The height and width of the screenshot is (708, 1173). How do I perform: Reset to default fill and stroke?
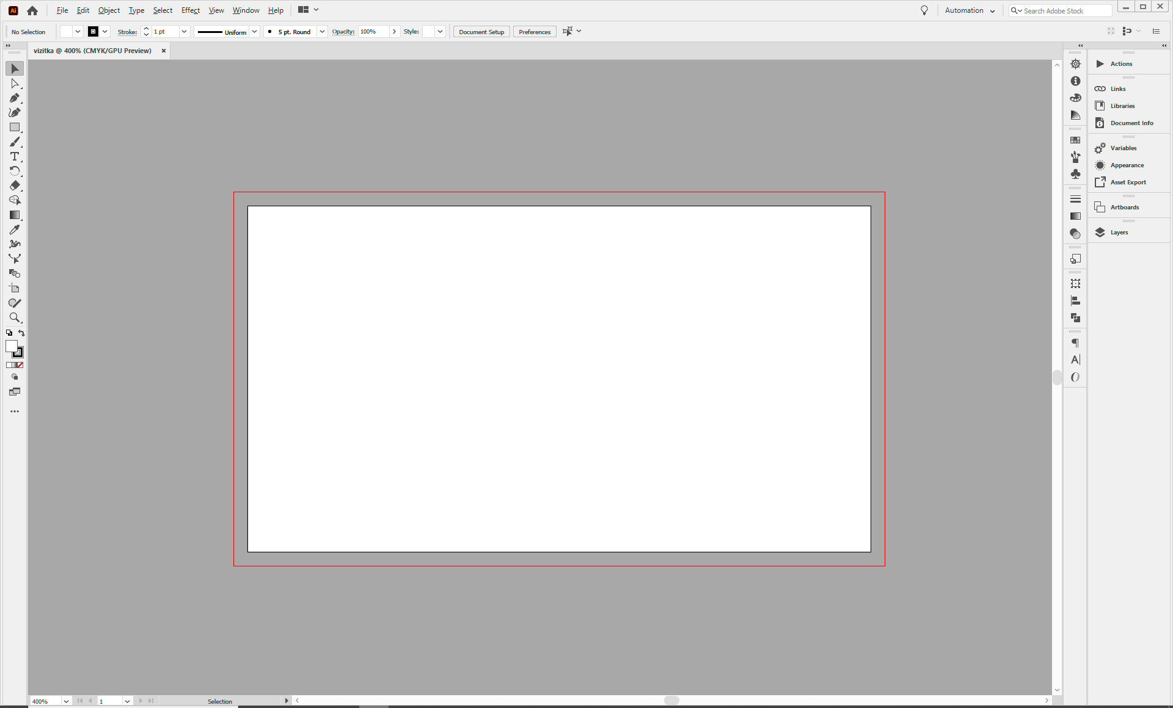tap(9, 333)
